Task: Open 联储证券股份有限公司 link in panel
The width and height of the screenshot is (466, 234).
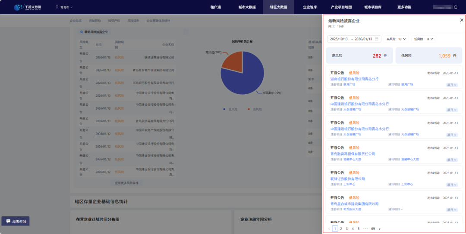Action: [347, 179]
